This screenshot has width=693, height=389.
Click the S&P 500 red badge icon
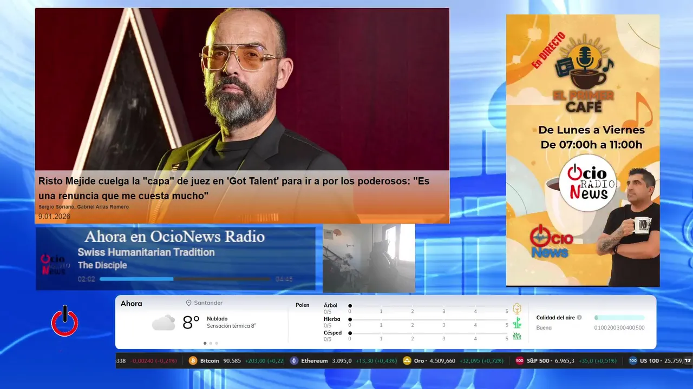pyautogui.click(x=520, y=361)
